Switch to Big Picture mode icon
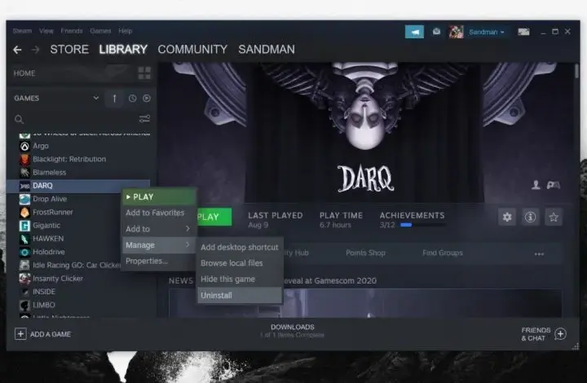The height and width of the screenshot is (383, 587). pyautogui.click(x=523, y=32)
